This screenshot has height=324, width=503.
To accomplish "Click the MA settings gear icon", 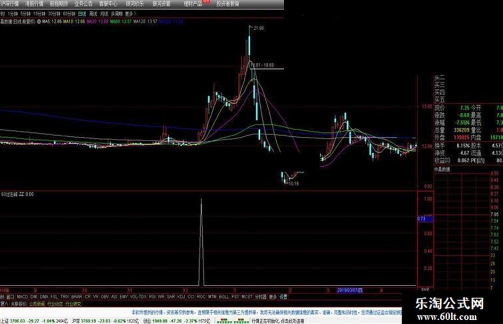I will pos(39,22).
